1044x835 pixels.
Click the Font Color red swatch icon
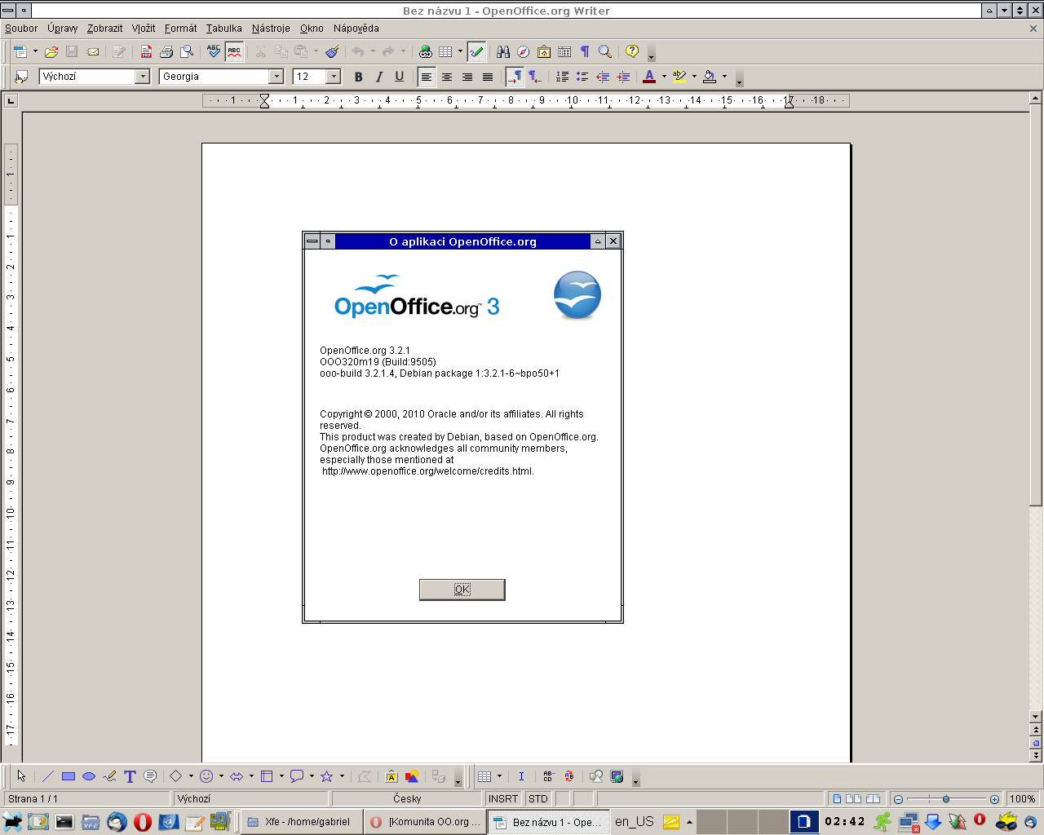coord(649,77)
